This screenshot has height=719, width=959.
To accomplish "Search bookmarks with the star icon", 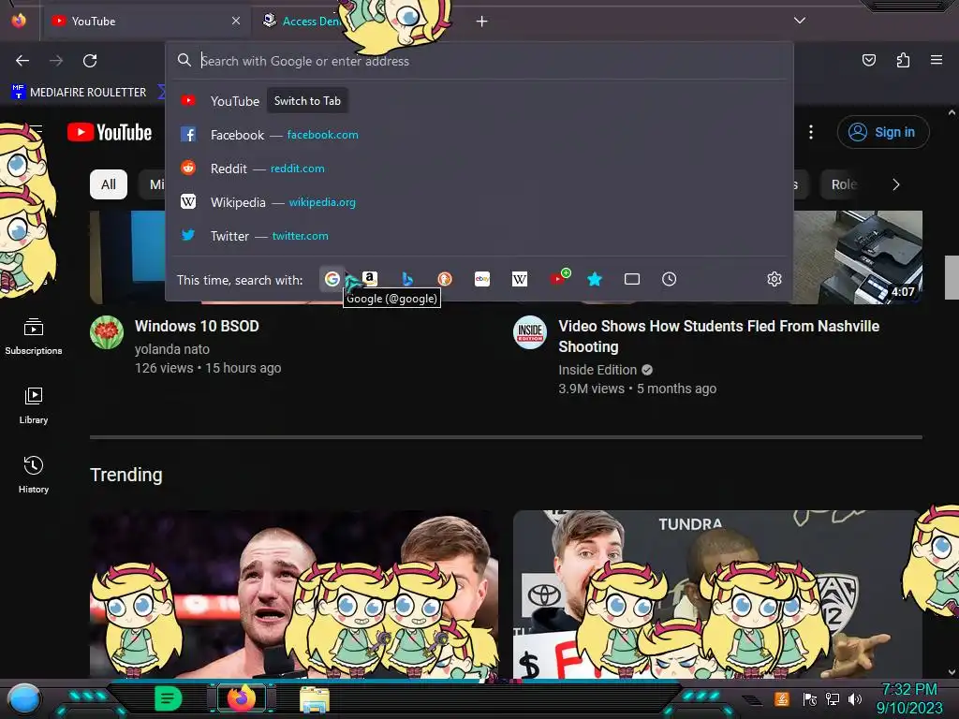I will tap(595, 279).
